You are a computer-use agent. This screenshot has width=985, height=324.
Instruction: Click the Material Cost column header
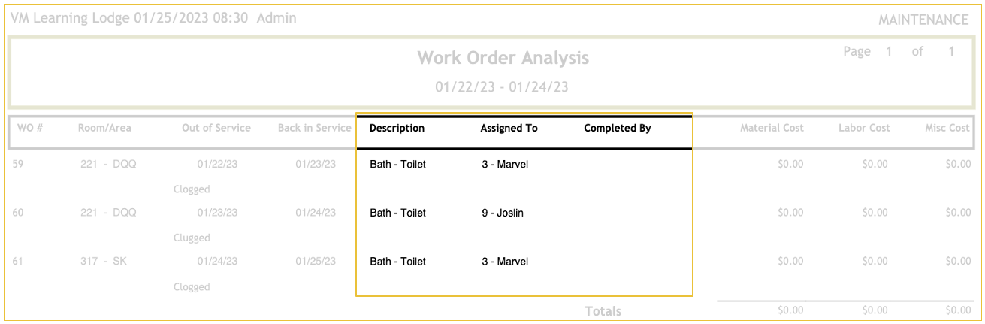pos(772,128)
